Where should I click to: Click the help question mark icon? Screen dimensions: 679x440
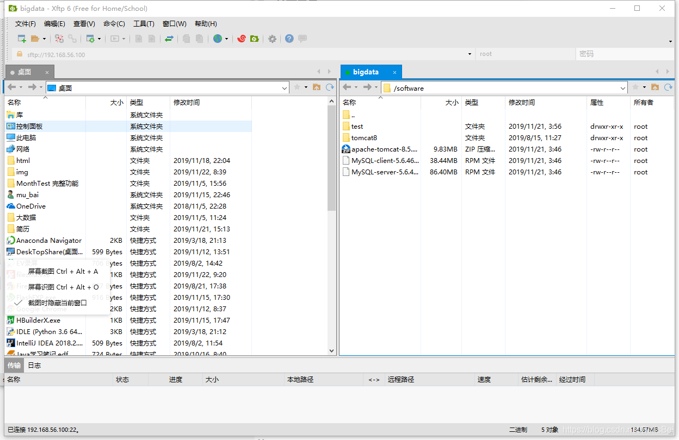click(289, 39)
